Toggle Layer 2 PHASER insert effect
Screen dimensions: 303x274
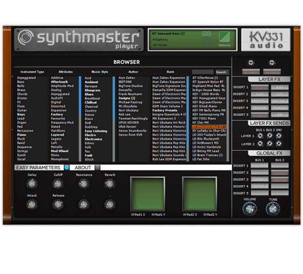pos(280,108)
